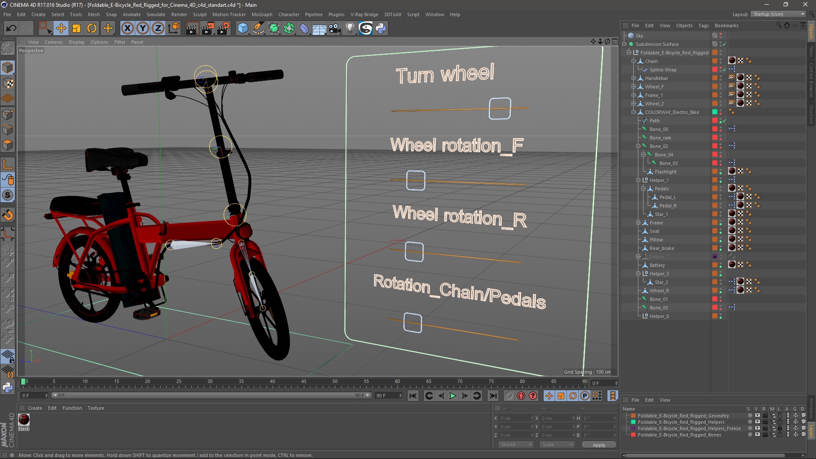
Task: Click the Python script icon in toolbar
Action: click(x=381, y=28)
